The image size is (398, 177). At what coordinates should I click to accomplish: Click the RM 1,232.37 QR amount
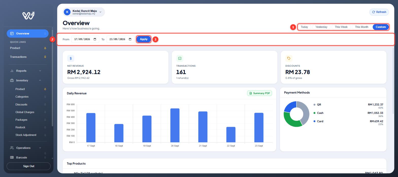tap(375, 104)
